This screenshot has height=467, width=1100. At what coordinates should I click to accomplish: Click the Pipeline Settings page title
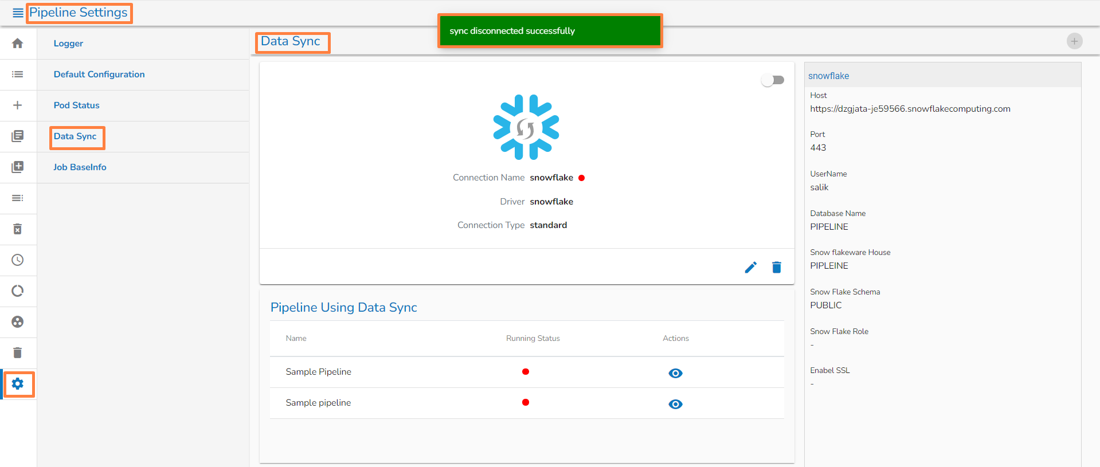tap(79, 13)
